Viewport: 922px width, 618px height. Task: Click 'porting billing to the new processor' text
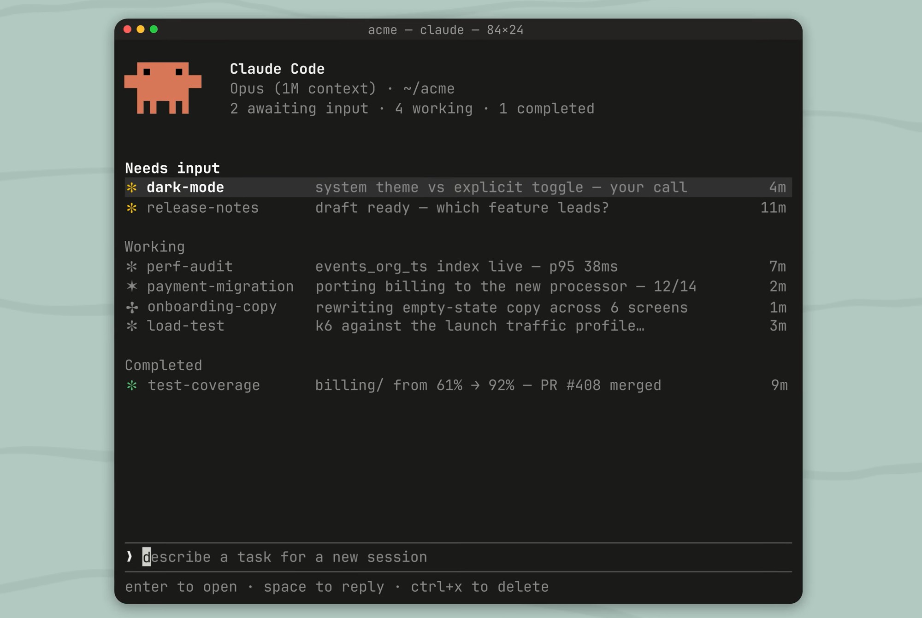coord(506,287)
